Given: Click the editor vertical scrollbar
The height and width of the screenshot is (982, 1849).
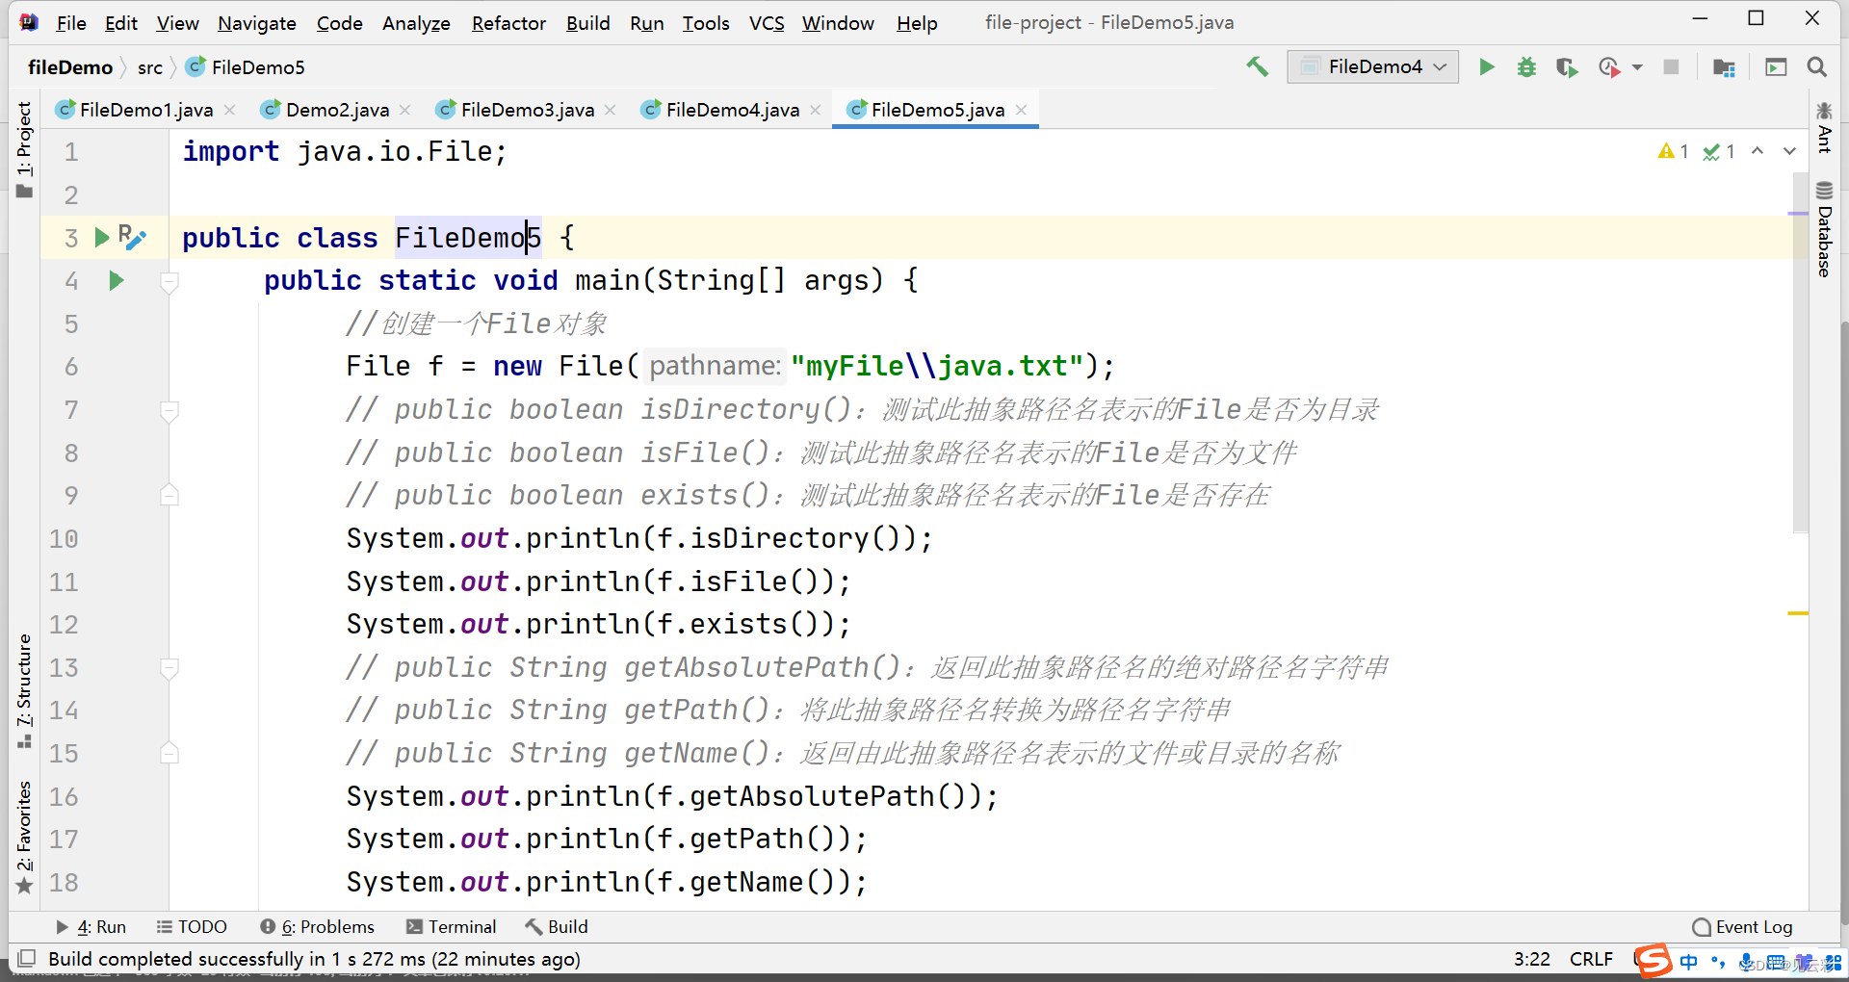Looking at the screenshot, I should tap(1800, 352).
